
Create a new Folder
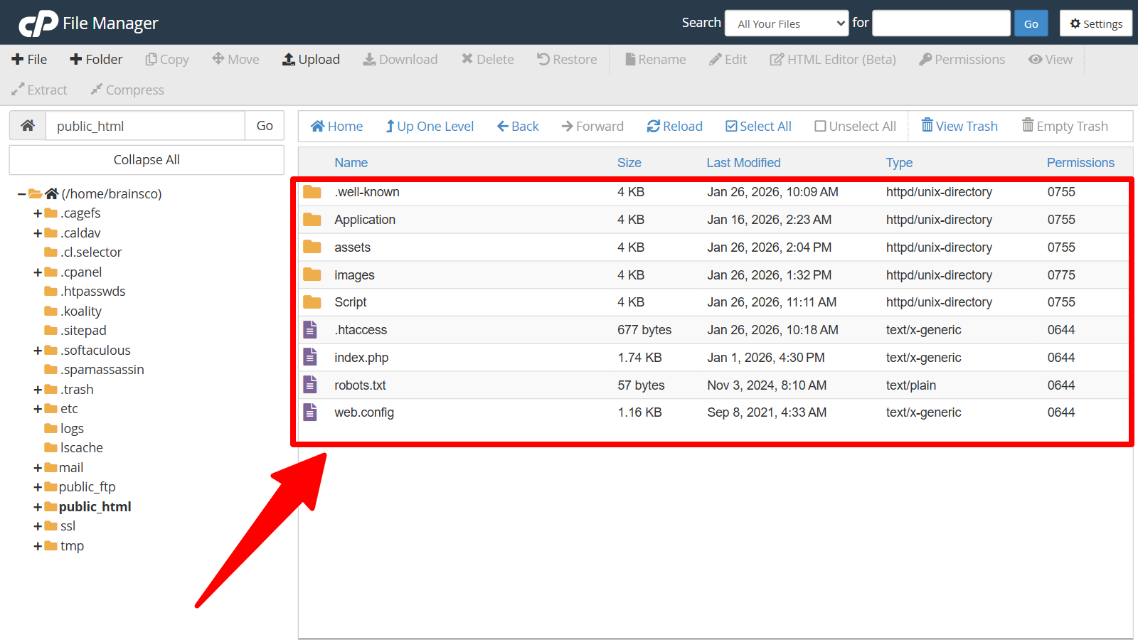(x=96, y=60)
